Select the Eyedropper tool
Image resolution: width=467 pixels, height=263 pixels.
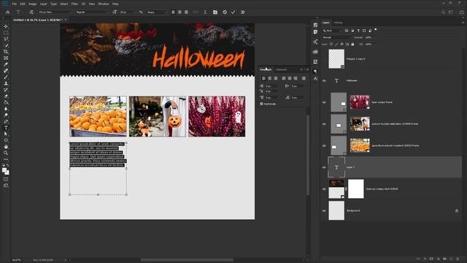tap(6, 64)
